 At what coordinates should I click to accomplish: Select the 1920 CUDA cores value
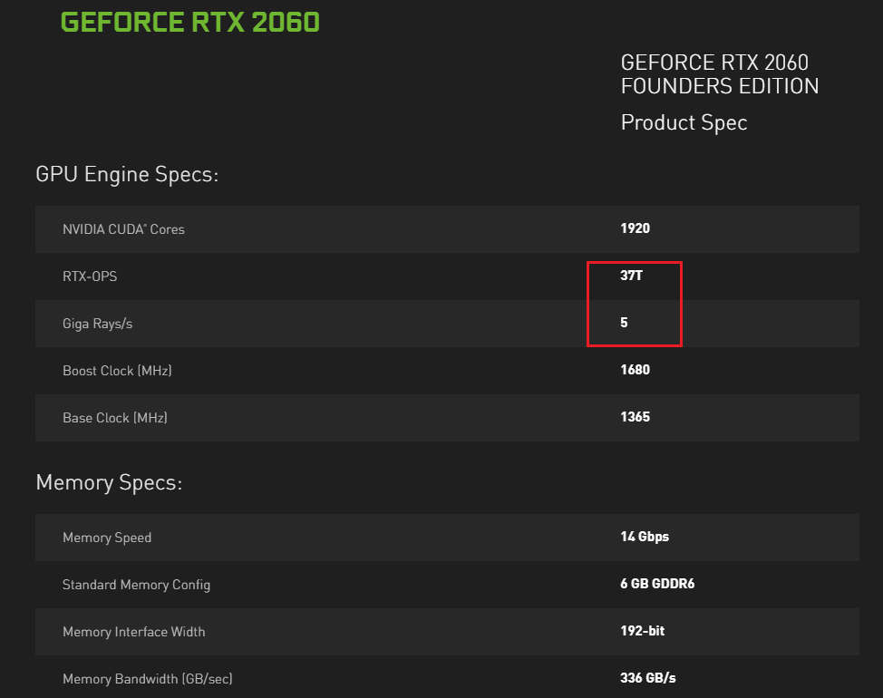tap(635, 228)
